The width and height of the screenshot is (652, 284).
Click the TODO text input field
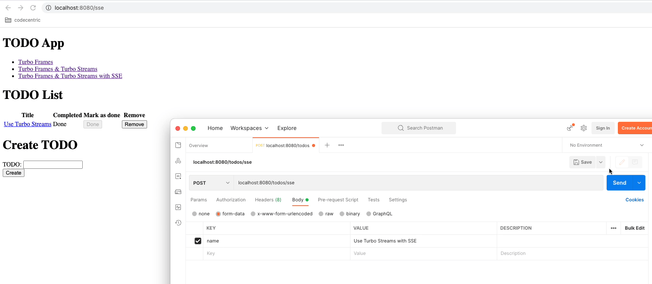(x=53, y=165)
